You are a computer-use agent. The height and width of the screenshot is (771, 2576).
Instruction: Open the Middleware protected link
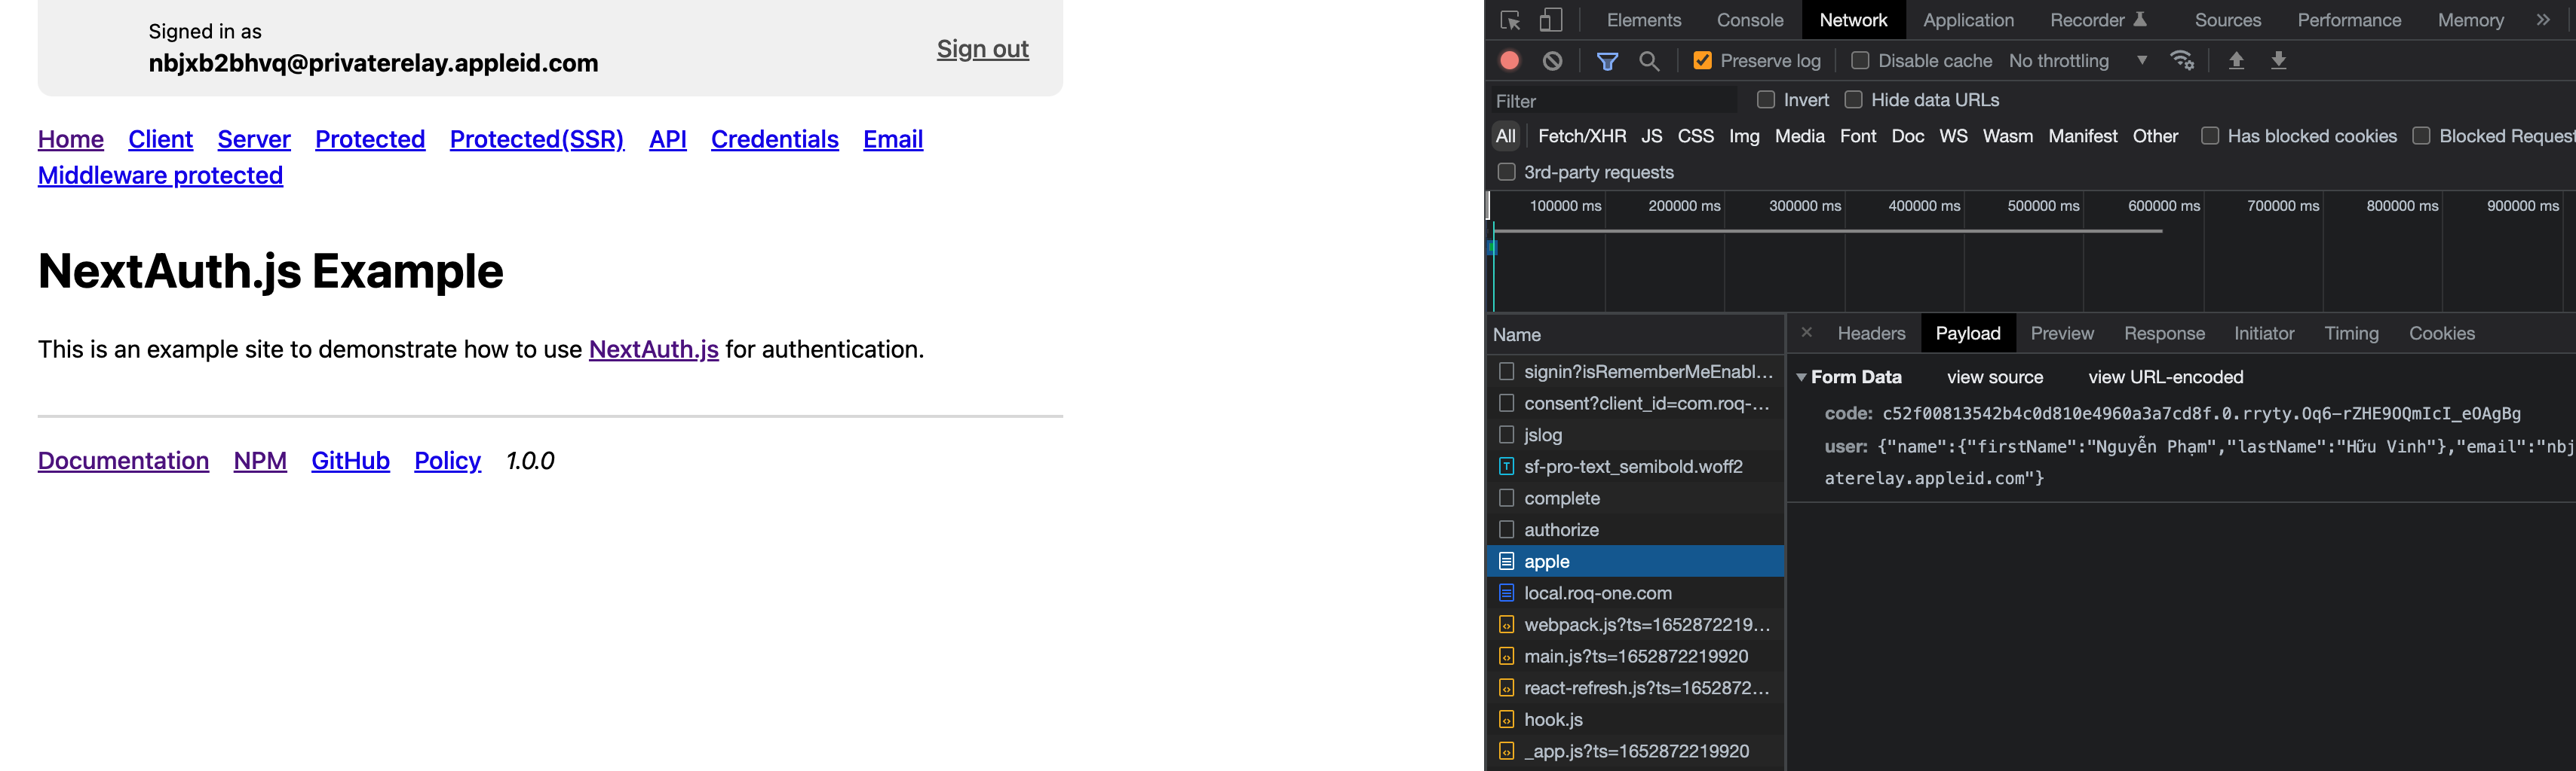point(160,175)
